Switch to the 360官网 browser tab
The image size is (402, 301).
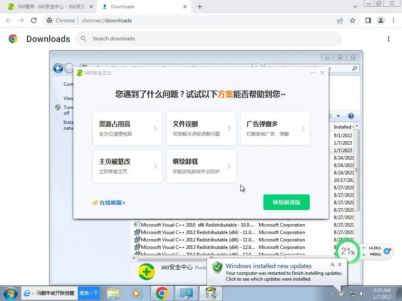(51, 7)
